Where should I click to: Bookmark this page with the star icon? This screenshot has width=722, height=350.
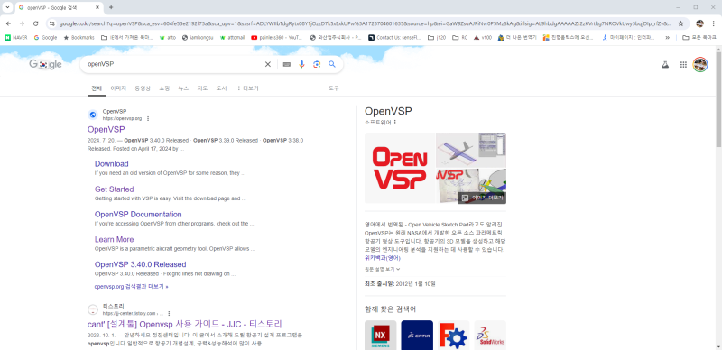coord(681,23)
